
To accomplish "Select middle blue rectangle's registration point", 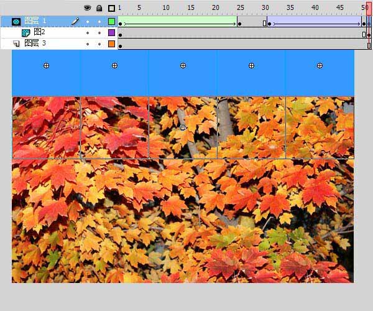I will 183,66.
